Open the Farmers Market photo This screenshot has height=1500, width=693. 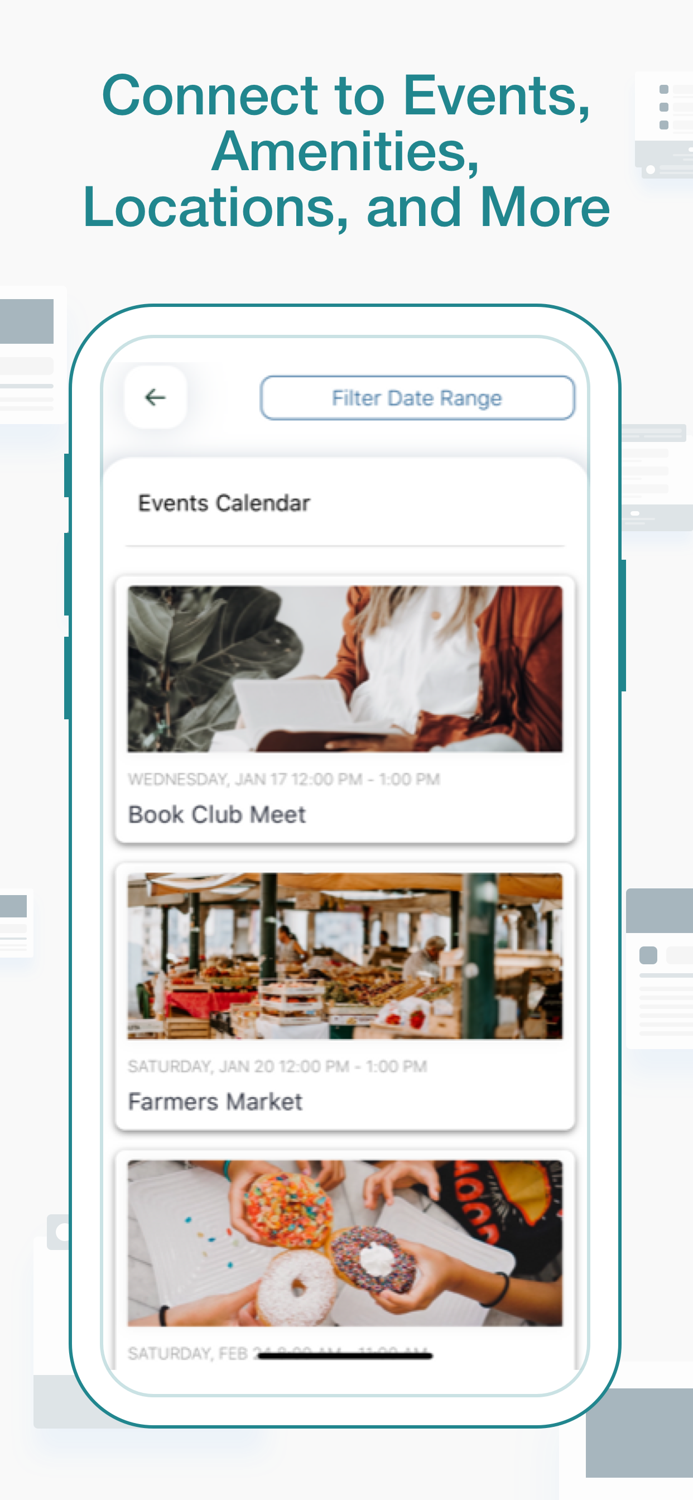click(x=345, y=955)
